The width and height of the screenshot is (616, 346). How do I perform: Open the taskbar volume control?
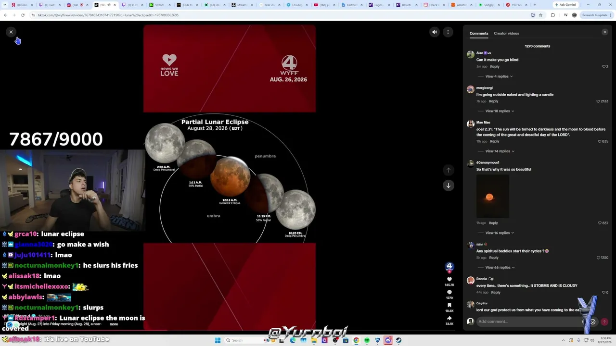coord(592,340)
